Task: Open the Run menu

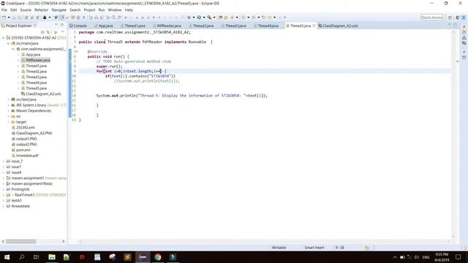Action: (102, 9)
